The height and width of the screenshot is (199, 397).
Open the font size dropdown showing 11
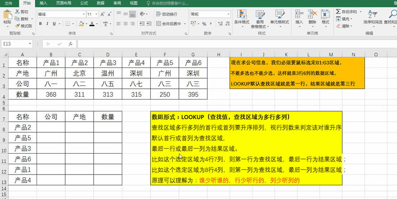click(96, 14)
